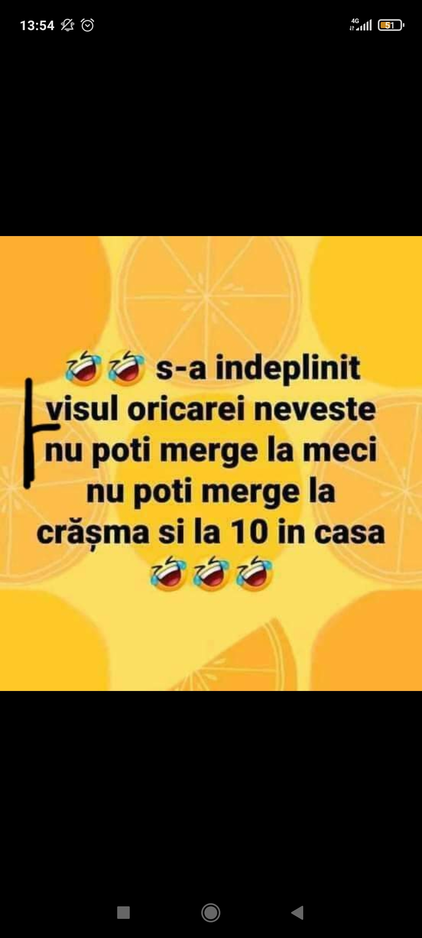Tap the line "visul oricarei neveste"
Image resolution: width=422 pixels, height=938 pixels.
click(x=211, y=409)
